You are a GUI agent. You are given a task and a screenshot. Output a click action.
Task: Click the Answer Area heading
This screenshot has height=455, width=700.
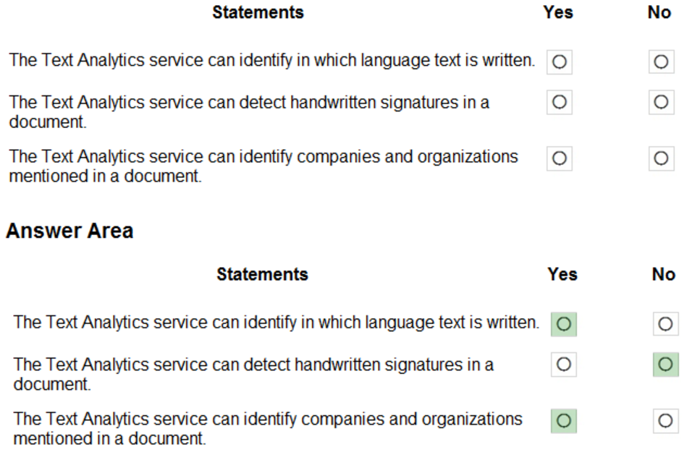(69, 231)
